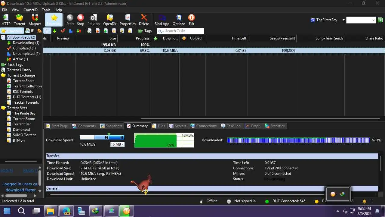
Task: Switch to the Graph tab
Action: (253, 126)
